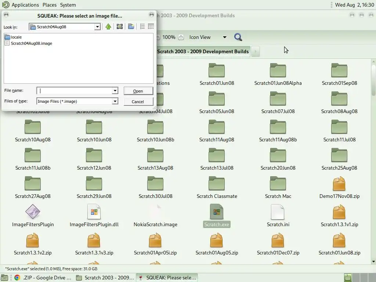Click the path bar forward arrow
The image size is (376, 282).
(x=256, y=51)
